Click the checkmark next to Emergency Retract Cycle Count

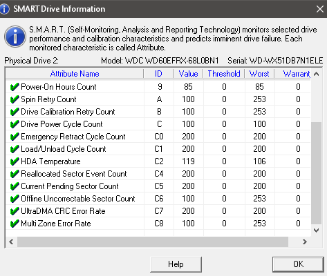[x=15, y=137]
